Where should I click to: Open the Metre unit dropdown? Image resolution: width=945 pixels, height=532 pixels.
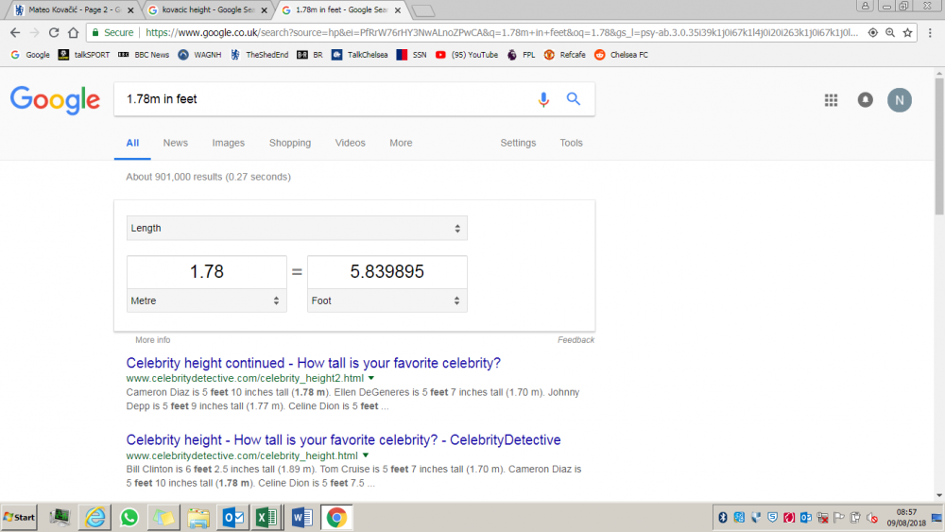(x=206, y=300)
